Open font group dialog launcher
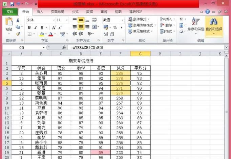This screenshot has height=159, width=231. click(x=67, y=40)
